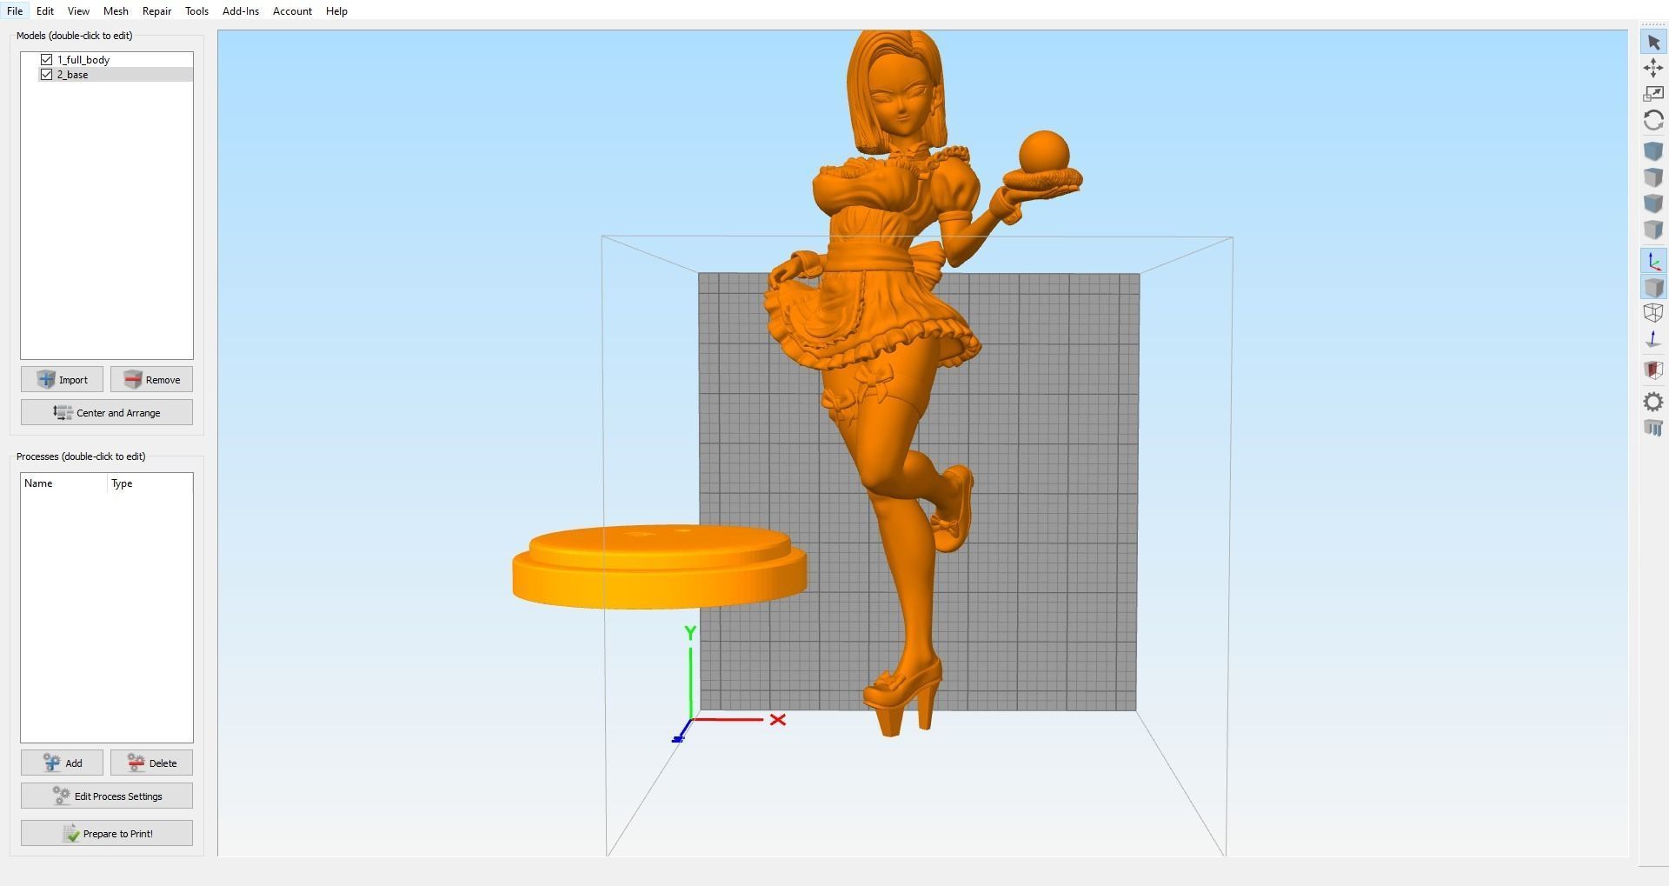
Task: Add a new process
Action: (x=62, y=763)
